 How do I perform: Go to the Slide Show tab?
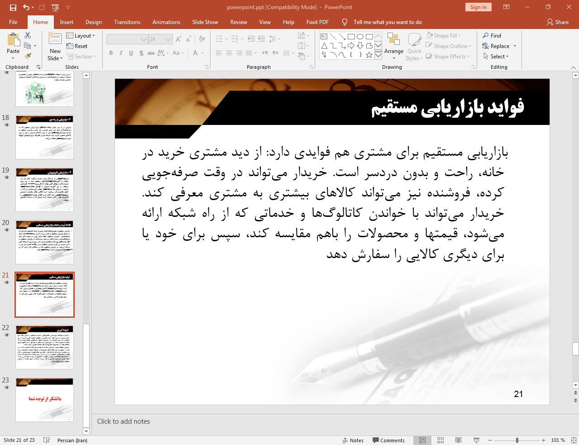coord(205,22)
